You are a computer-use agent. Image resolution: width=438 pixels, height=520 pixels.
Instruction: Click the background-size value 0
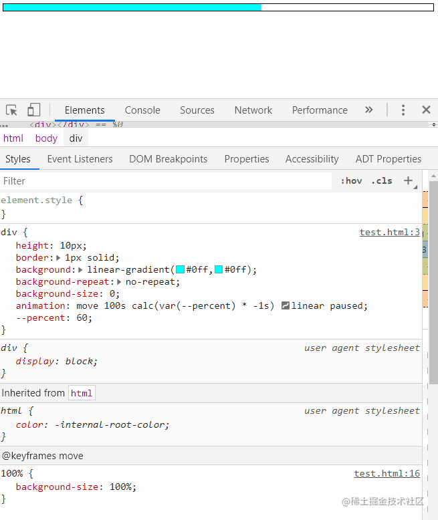(x=112, y=294)
